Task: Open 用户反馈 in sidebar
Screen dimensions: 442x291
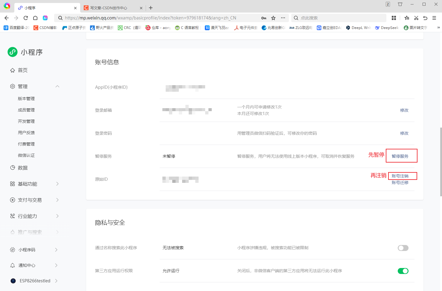Action: tap(26, 133)
